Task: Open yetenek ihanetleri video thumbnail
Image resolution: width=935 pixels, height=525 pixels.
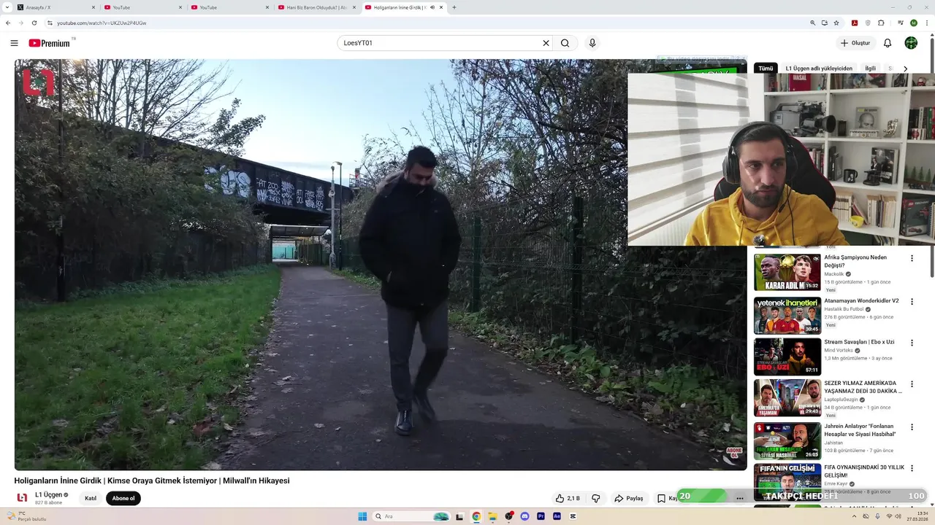Action: click(x=787, y=314)
